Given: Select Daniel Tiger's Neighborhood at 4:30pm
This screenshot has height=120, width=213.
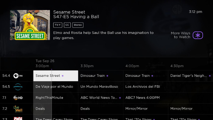Looking at the screenshot, I should click(x=190, y=76).
